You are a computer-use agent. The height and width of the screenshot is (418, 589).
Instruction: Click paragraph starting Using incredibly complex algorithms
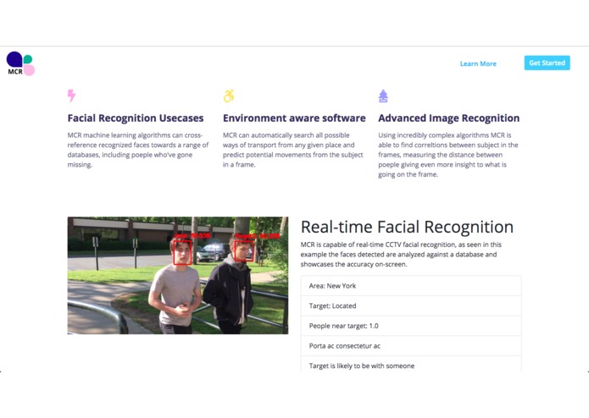[448, 155]
